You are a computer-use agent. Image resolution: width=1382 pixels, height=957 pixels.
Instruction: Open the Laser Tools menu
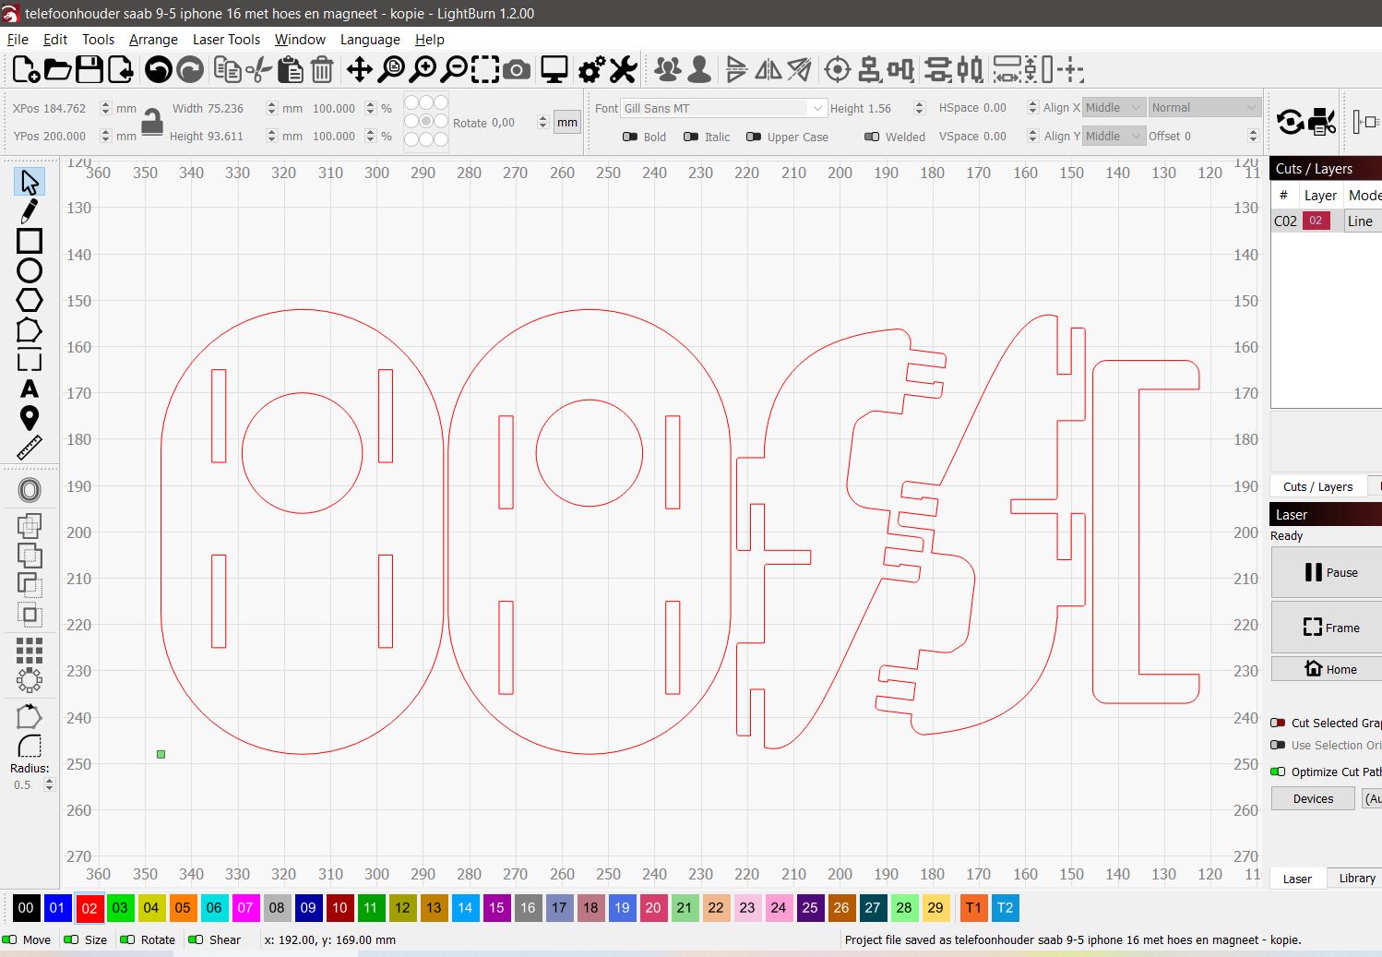pyautogui.click(x=226, y=40)
